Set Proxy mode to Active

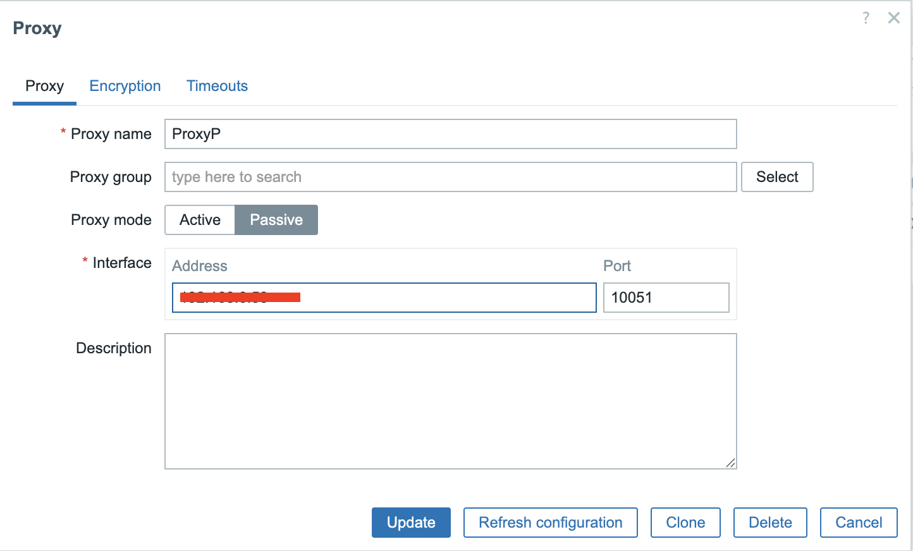pos(200,220)
